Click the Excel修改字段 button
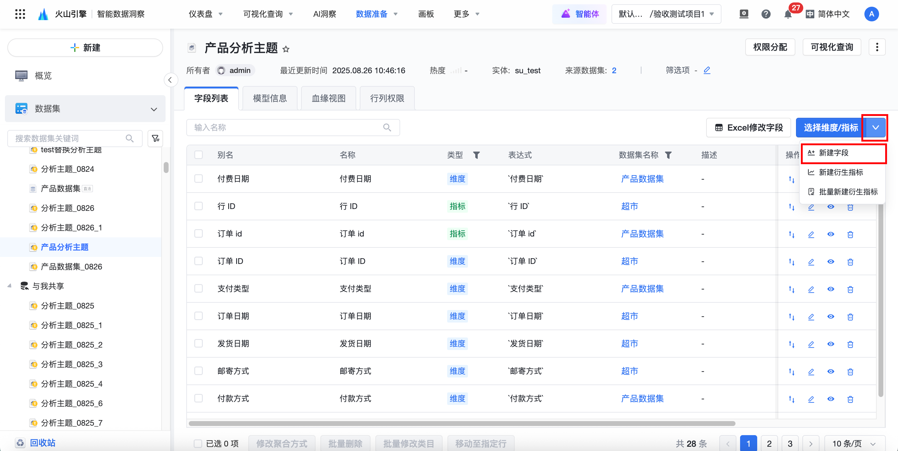The image size is (898, 451). 749,128
